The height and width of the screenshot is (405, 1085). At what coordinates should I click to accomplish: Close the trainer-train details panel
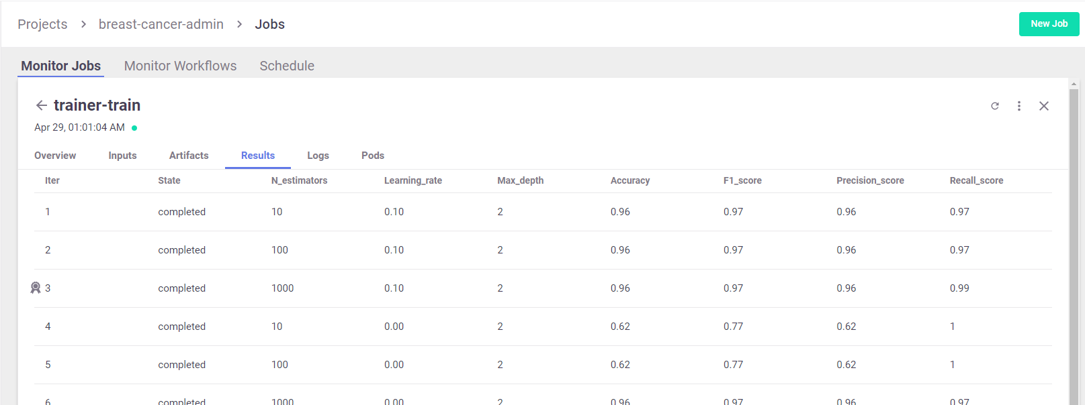pos(1044,106)
